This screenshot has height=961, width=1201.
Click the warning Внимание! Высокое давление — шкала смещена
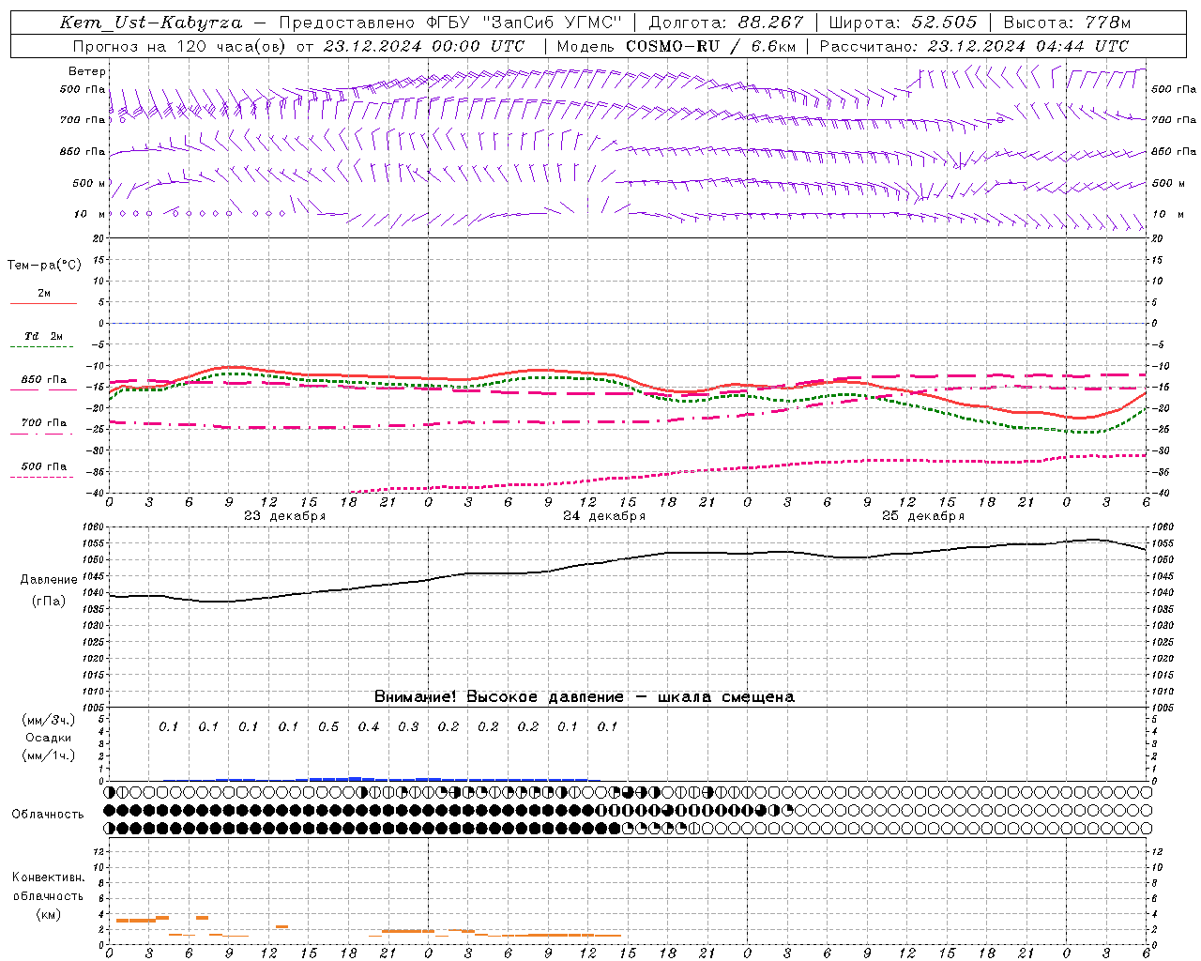tap(585, 697)
